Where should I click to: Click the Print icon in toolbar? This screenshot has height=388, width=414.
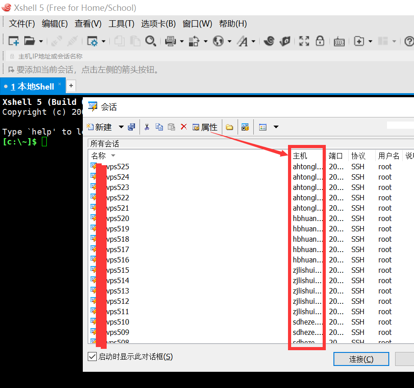[170, 41]
